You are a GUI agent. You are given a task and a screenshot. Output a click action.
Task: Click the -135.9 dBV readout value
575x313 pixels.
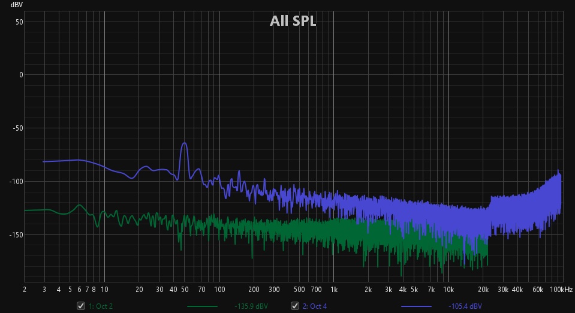click(251, 306)
